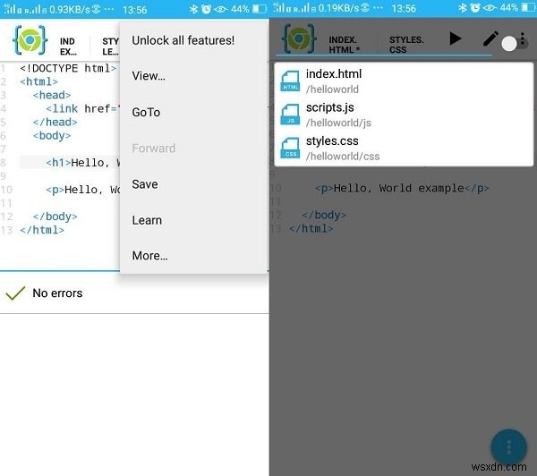The image size is (537, 476).
Task: Tap the battery icon in left status bar
Action: 260,9
